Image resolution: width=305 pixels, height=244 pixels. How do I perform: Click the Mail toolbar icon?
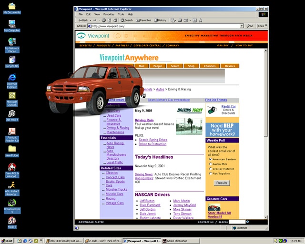coord(173,20)
